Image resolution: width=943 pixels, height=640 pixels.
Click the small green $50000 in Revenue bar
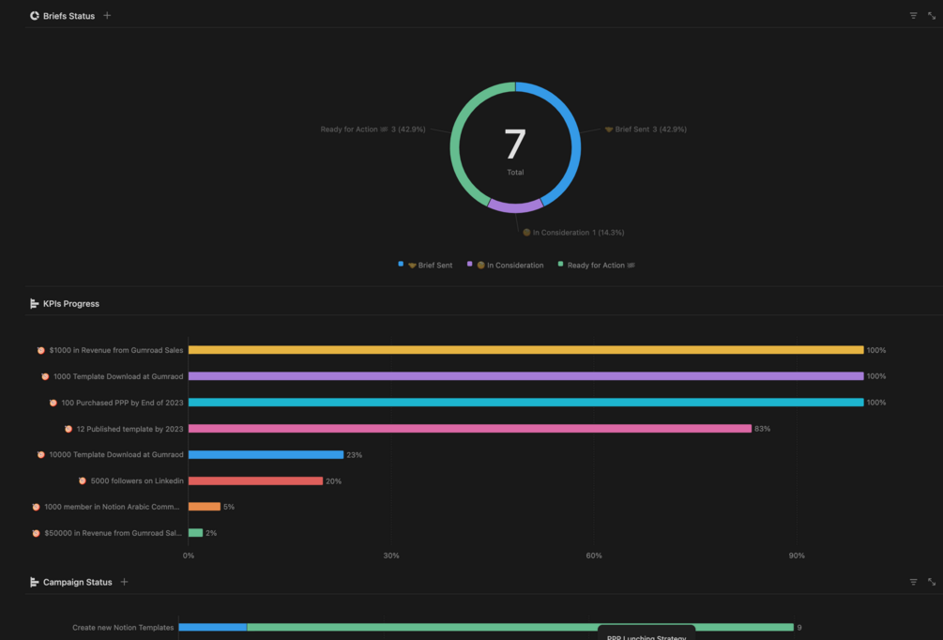195,533
